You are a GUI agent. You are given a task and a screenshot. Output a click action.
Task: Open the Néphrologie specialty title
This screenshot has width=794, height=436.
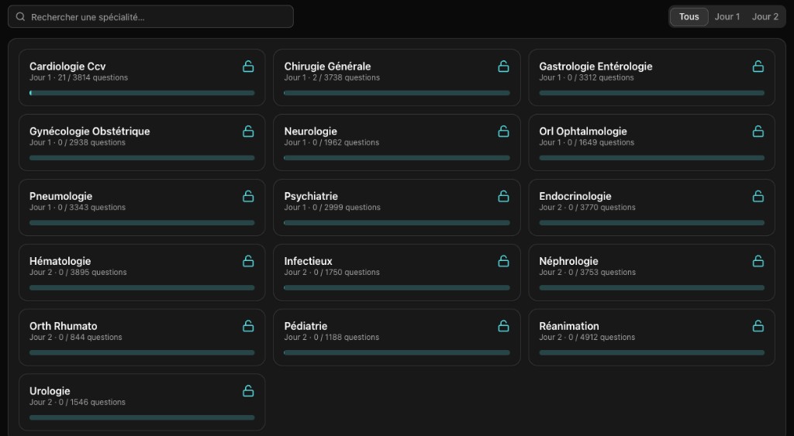[x=568, y=261]
